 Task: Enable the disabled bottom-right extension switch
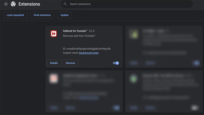coord(195,108)
